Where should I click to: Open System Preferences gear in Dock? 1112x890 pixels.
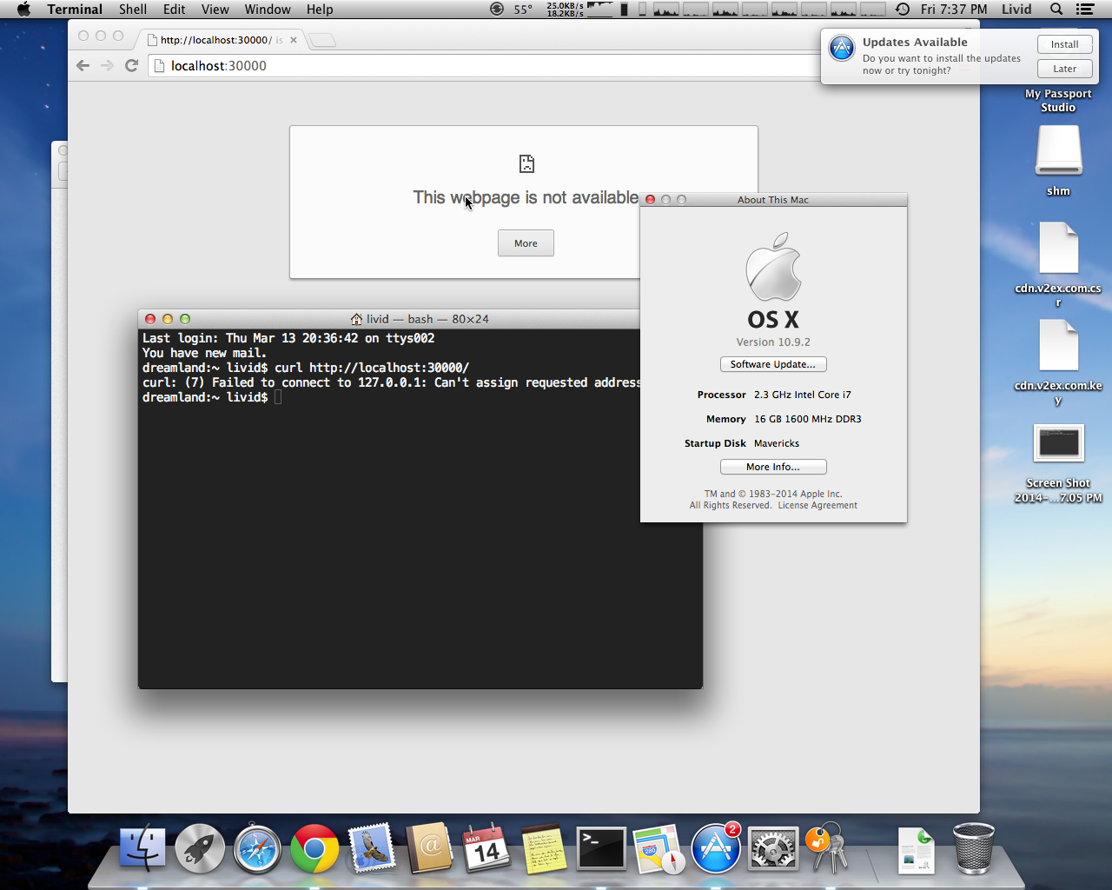[x=772, y=848]
